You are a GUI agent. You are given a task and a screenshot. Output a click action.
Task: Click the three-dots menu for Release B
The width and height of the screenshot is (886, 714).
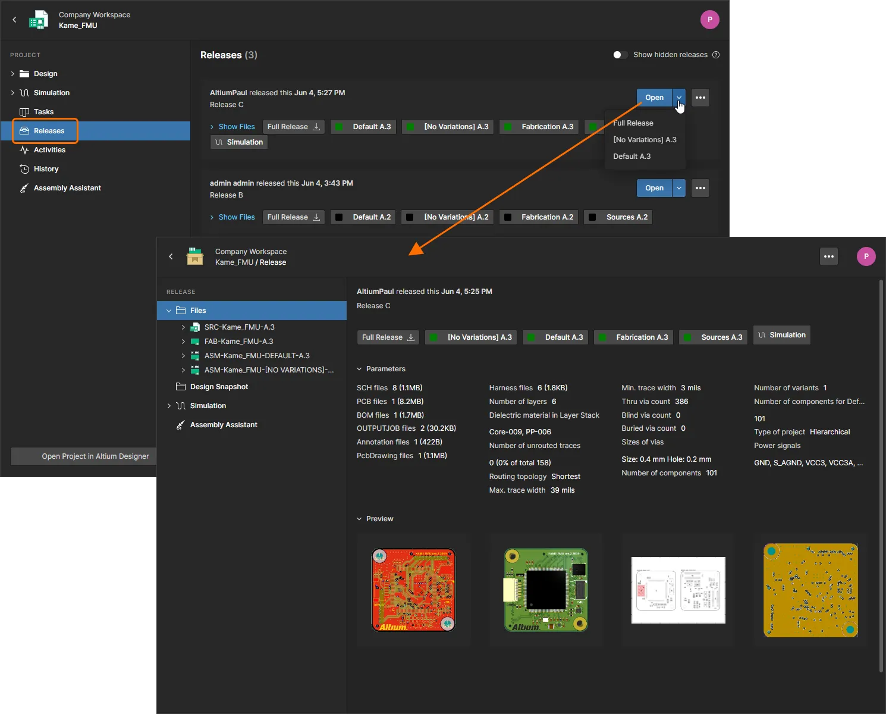(x=700, y=188)
